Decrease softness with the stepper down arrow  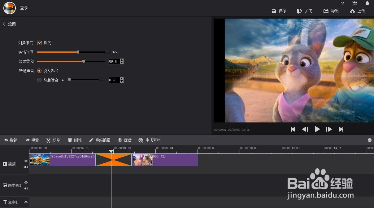click(x=122, y=63)
